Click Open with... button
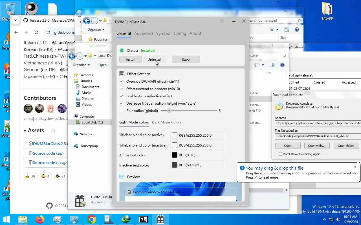Viewport: 361px width, 225px height. 317,146
